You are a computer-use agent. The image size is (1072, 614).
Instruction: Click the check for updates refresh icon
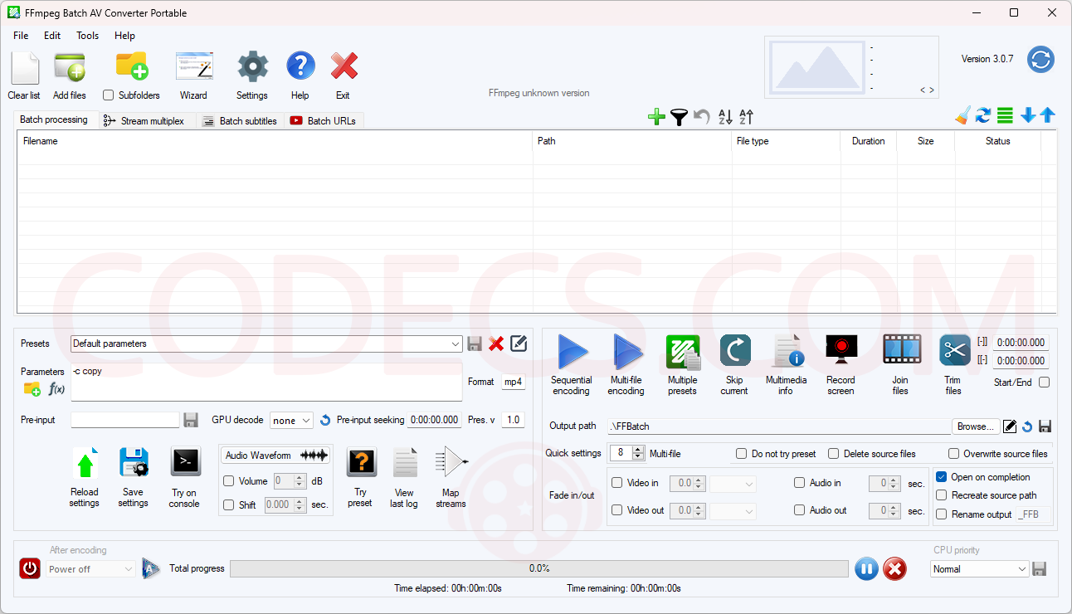1040,59
